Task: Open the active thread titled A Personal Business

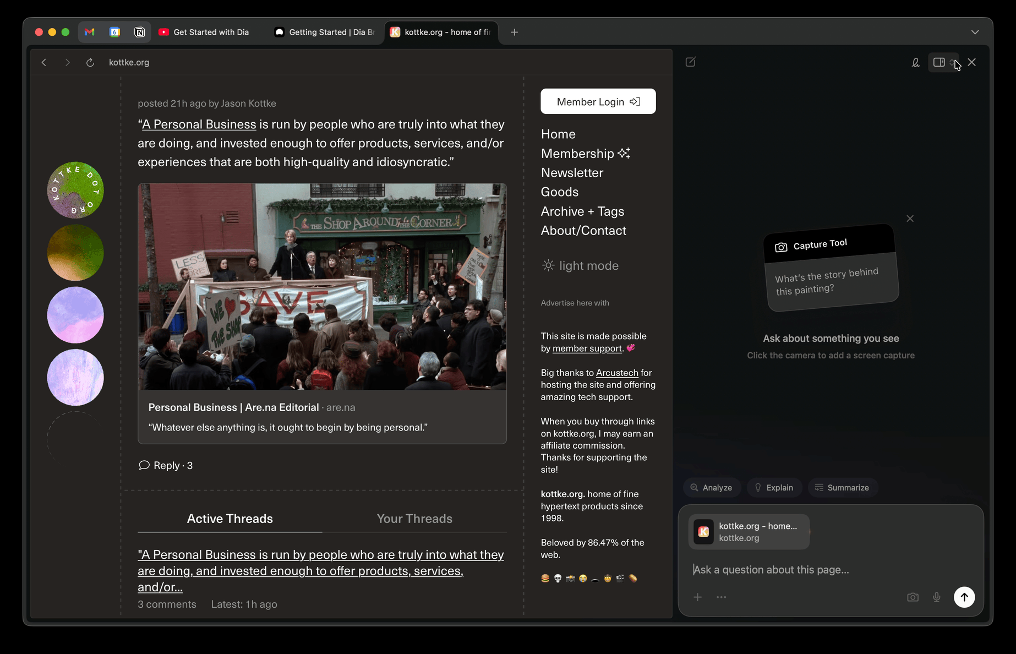Action: click(x=321, y=571)
